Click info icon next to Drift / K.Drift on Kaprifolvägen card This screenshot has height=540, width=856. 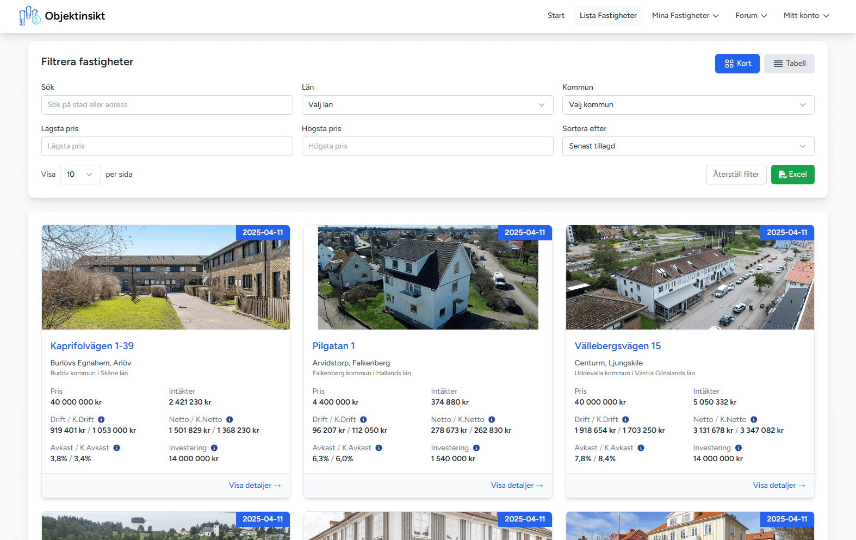[x=101, y=419]
